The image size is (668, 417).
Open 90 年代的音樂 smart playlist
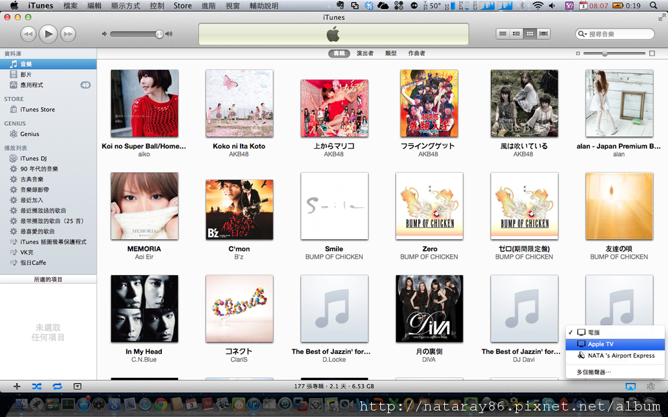click(x=48, y=169)
